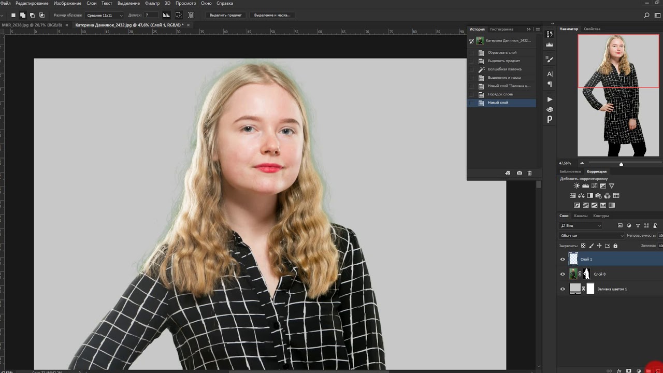The height and width of the screenshot is (373, 663).
Task: Toggle lock transparent pixels icon
Action: point(583,246)
